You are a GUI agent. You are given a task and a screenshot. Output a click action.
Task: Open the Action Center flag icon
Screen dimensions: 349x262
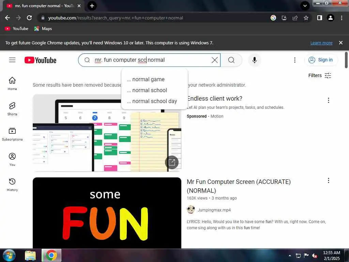tap(306, 256)
